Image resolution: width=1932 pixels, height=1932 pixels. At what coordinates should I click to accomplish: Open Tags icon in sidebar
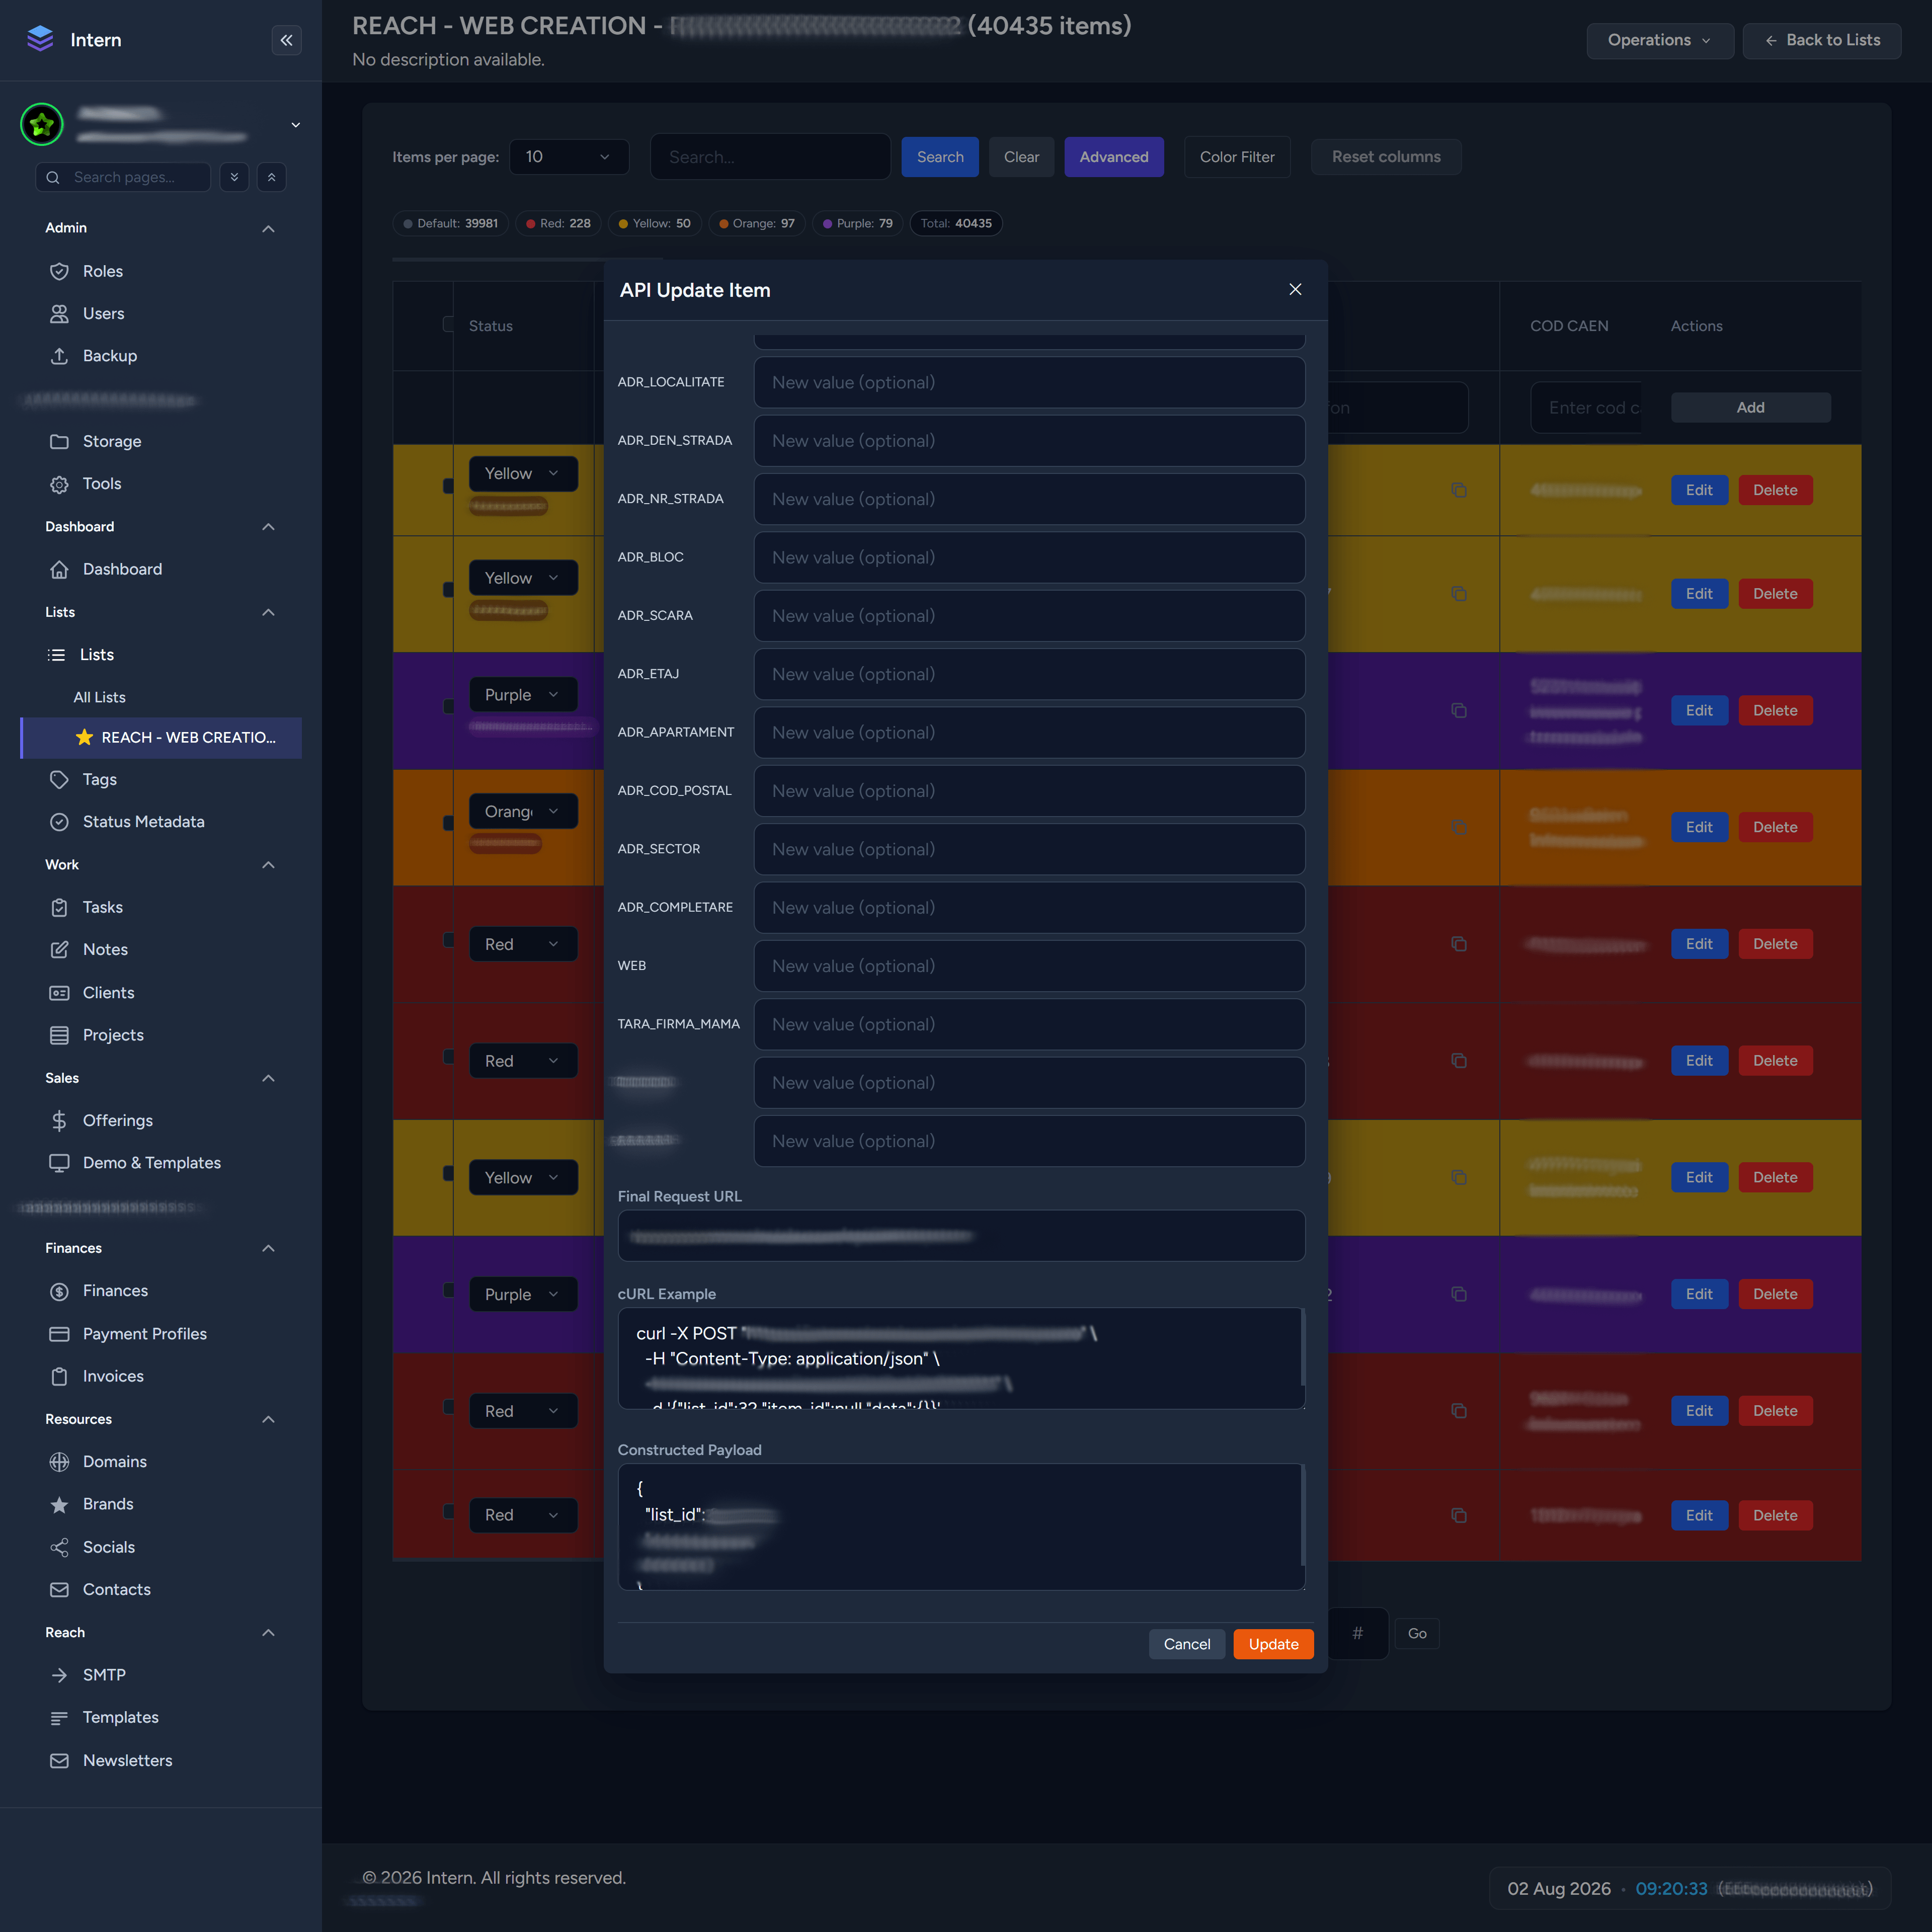[x=59, y=779]
